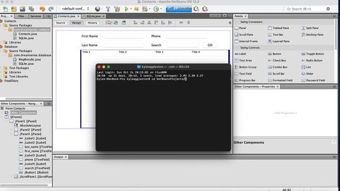Click Center Horizontally alignment icon
The width and height of the screenshot is (340, 191).
pyautogui.click(x=149, y=22)
